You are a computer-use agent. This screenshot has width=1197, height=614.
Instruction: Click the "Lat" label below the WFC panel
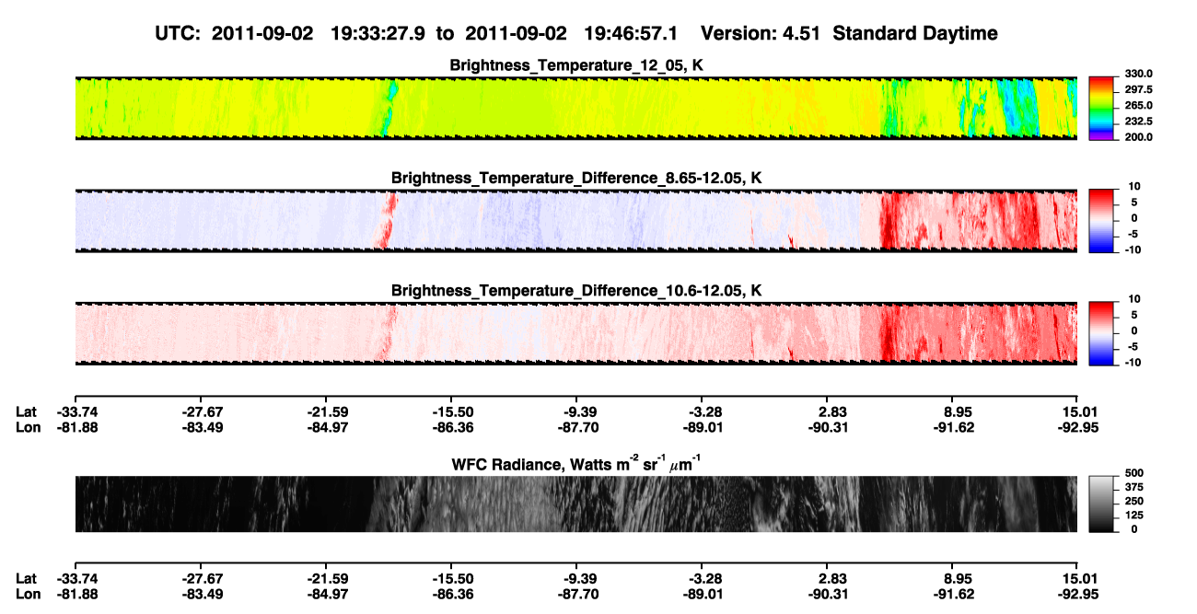[27, 578]
